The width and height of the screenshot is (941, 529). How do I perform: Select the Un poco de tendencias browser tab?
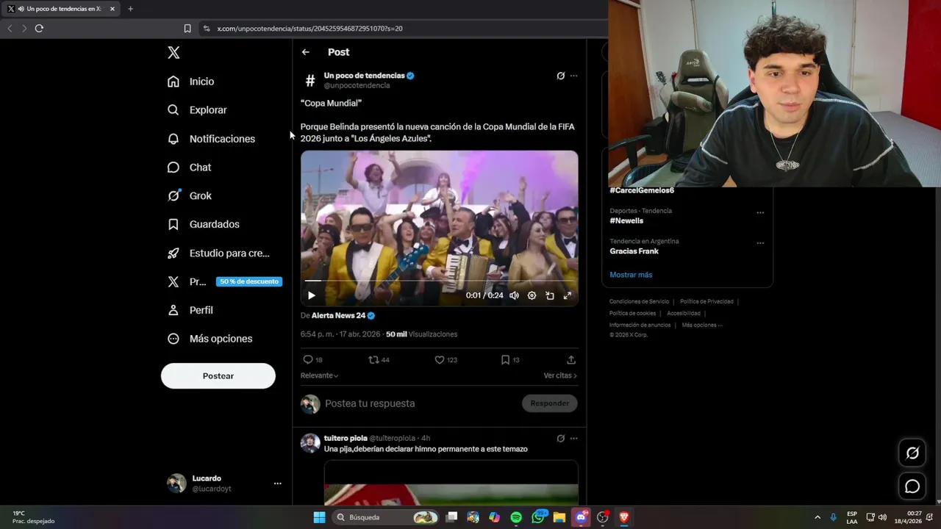tap(62, 9)
